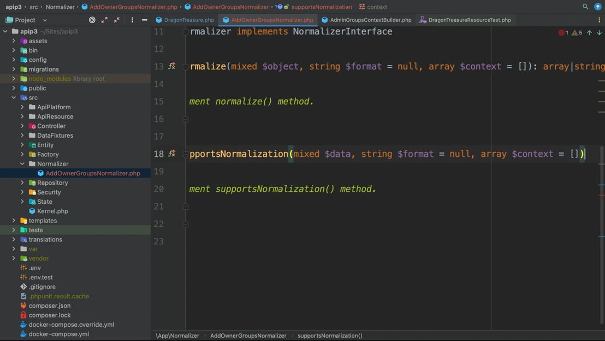This screenshot has width=605, height=341.
Task: Click supportsNormalization() in bottom breadcrumb
Action: pos(330,336)
